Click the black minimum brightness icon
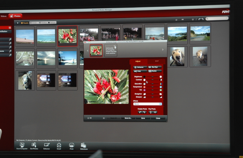 click(144, 77)
